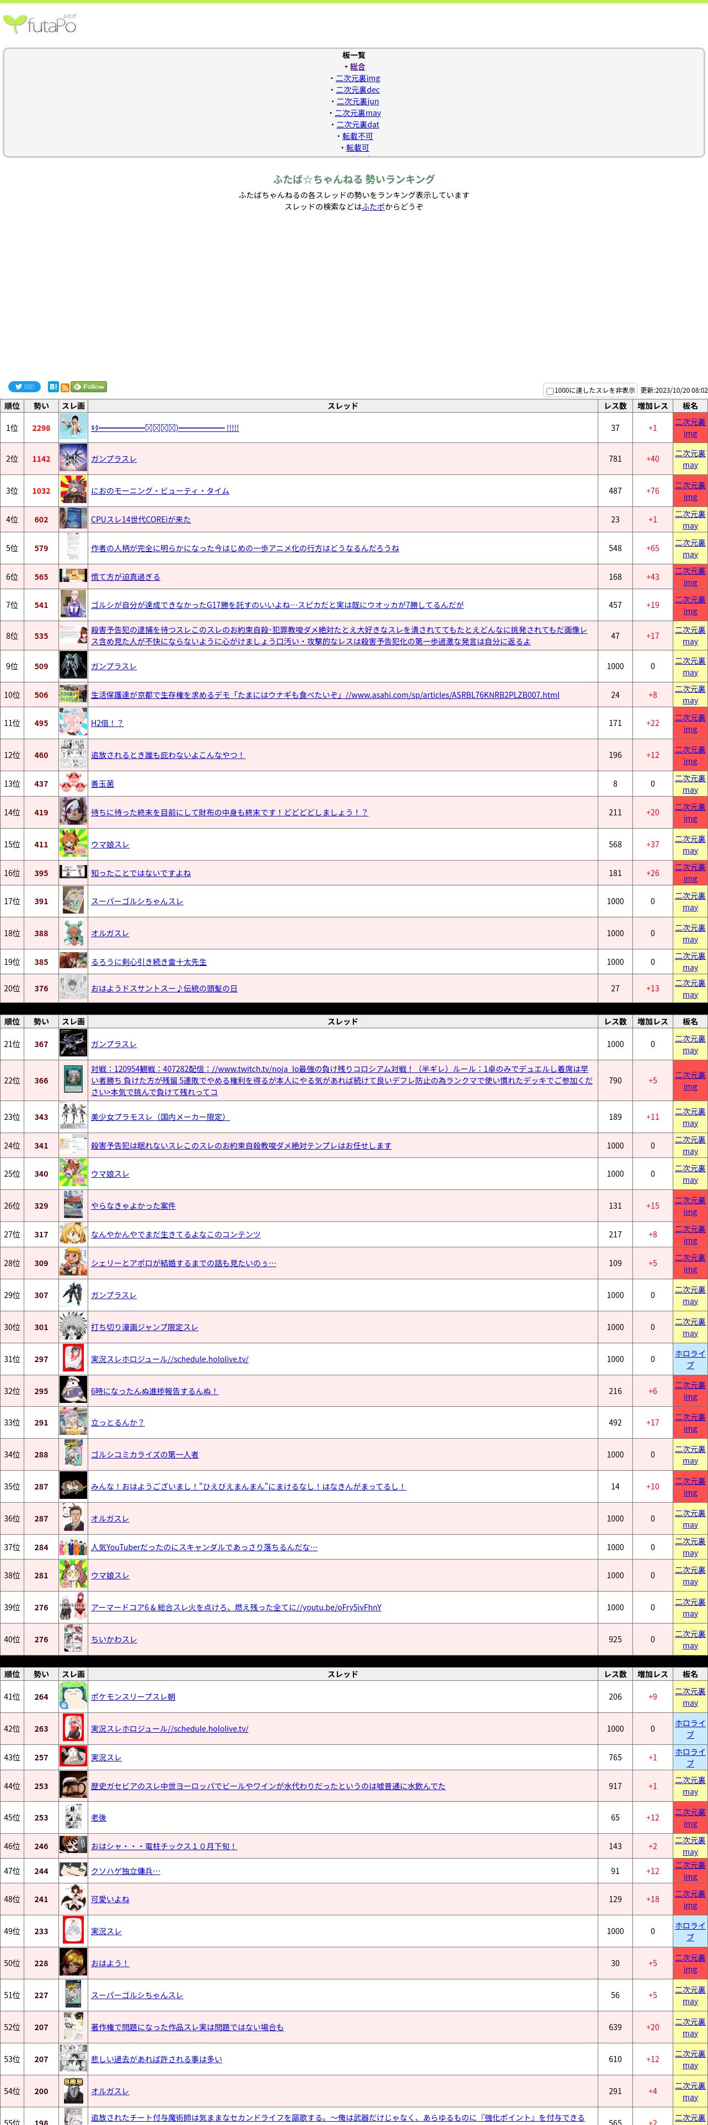Open thumbnail of やらなきゃよかった案件 thread
The width and height of the screenshot is (708, 2125).
tap(73, 1205)
